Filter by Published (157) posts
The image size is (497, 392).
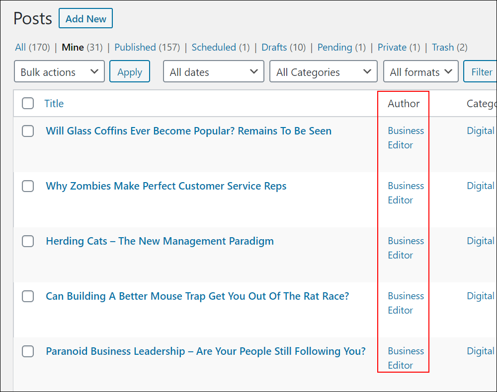(x=147, y=48)
